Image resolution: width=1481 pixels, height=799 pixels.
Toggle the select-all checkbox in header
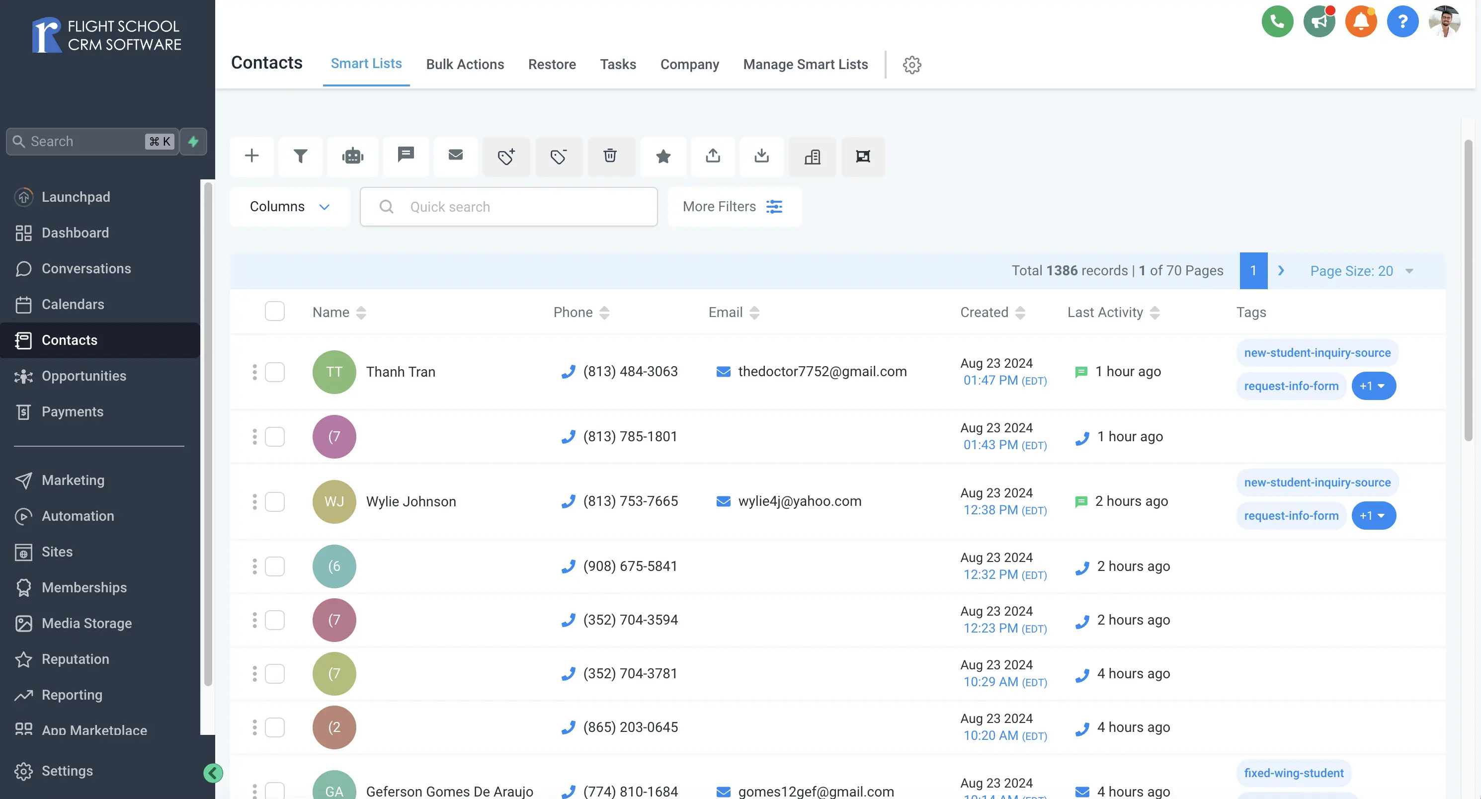(x=275, y=311)
